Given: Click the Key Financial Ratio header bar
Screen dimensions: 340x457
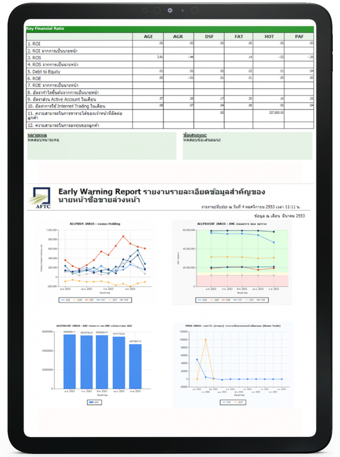Looking at the screenshot, I should 170,29.
